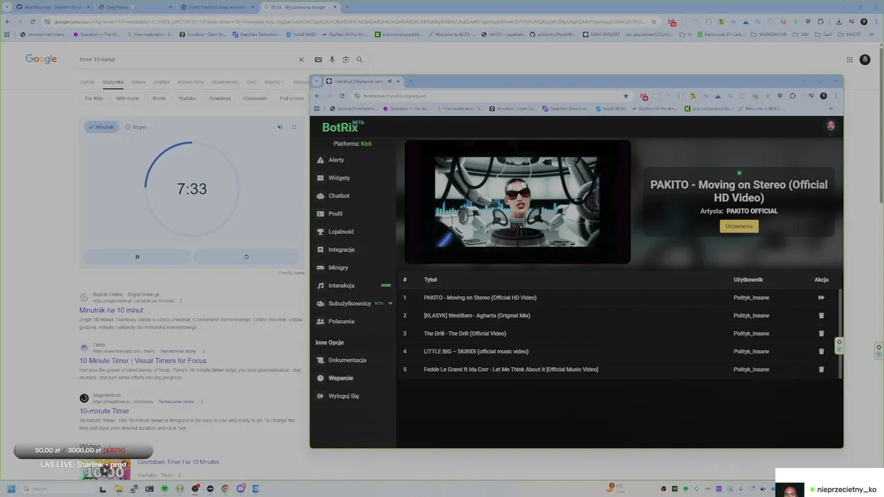Viewport: 884px width, 497px height.
Task: Open the 10-minute Timer stagetimer result
Action: pos(104,411)
